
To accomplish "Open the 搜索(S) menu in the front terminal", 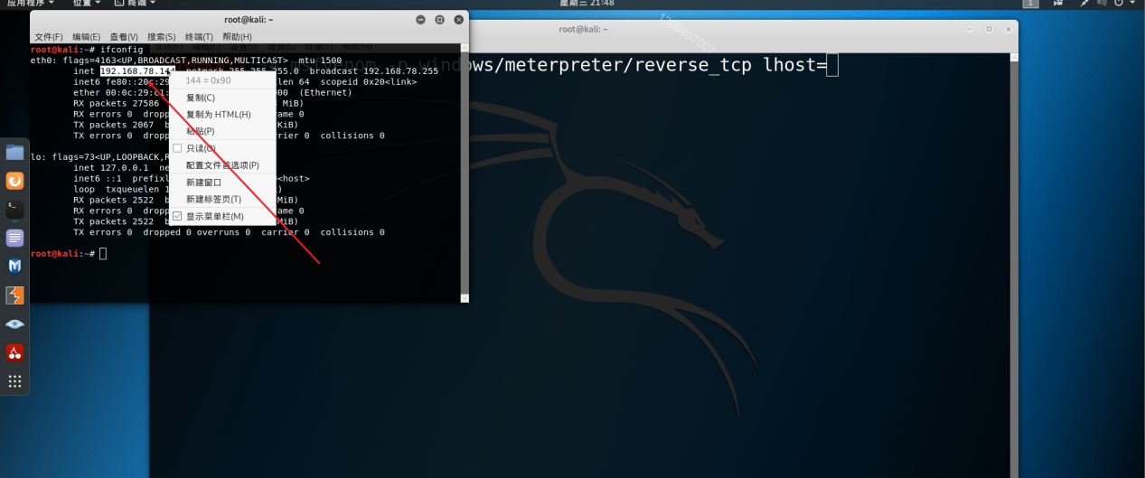I will click(x=162, y=36).
